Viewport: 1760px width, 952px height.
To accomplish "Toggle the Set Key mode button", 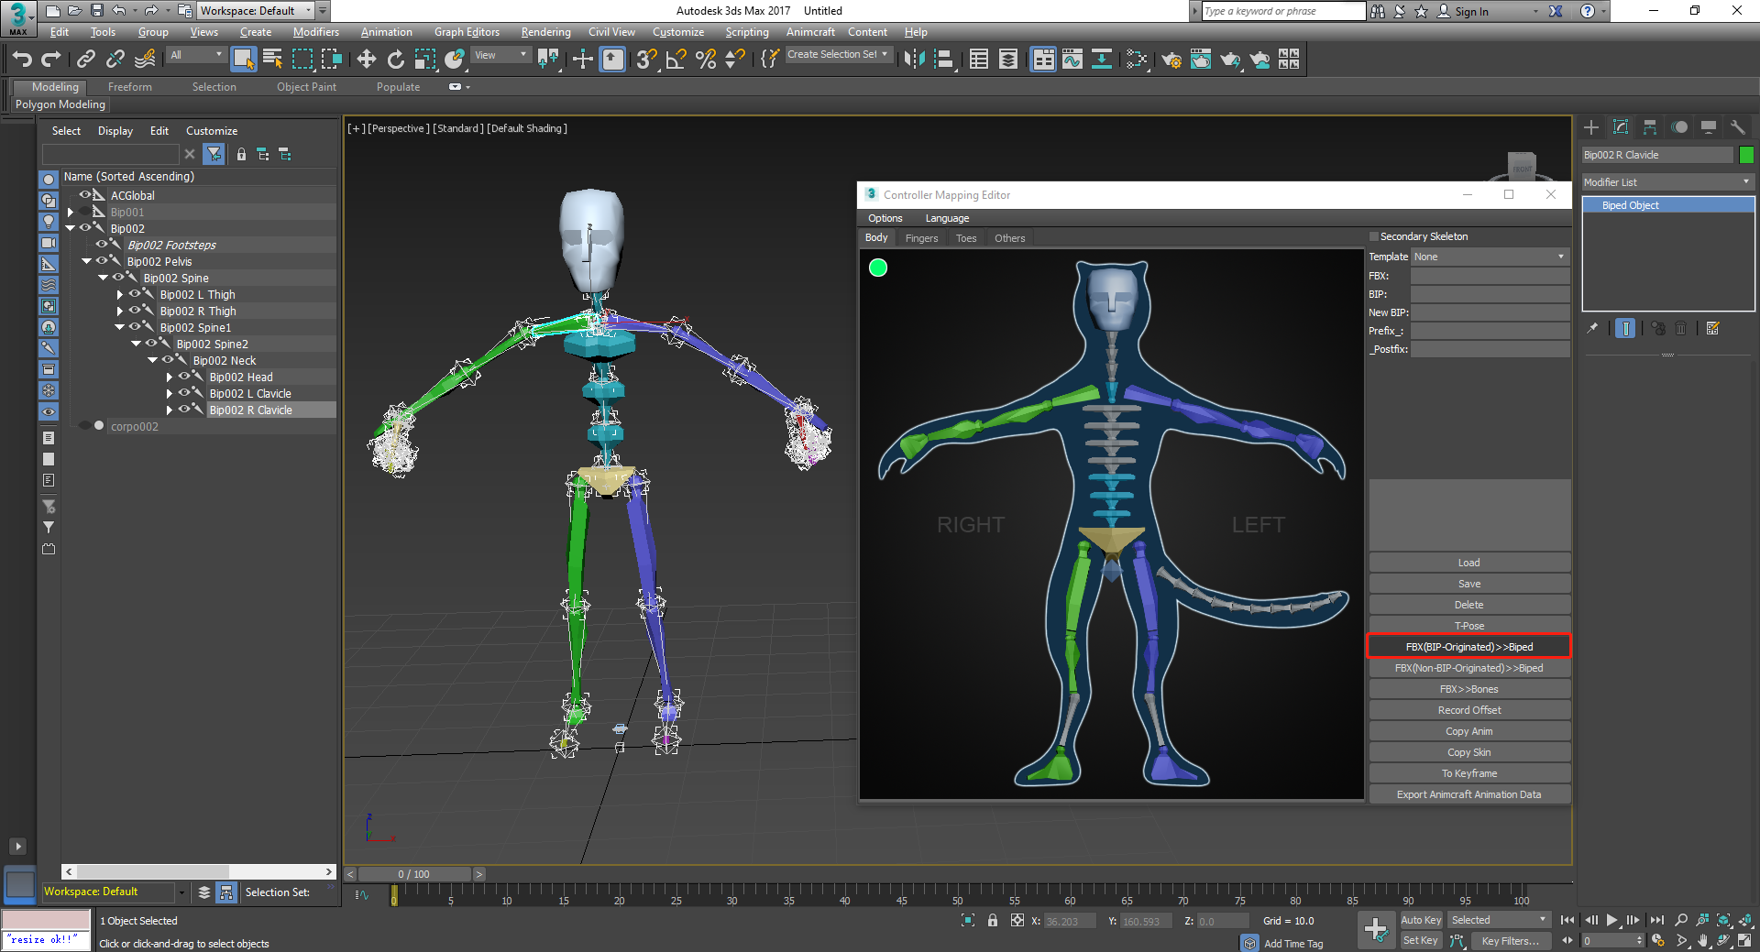I will click(x=1421, y=940).
